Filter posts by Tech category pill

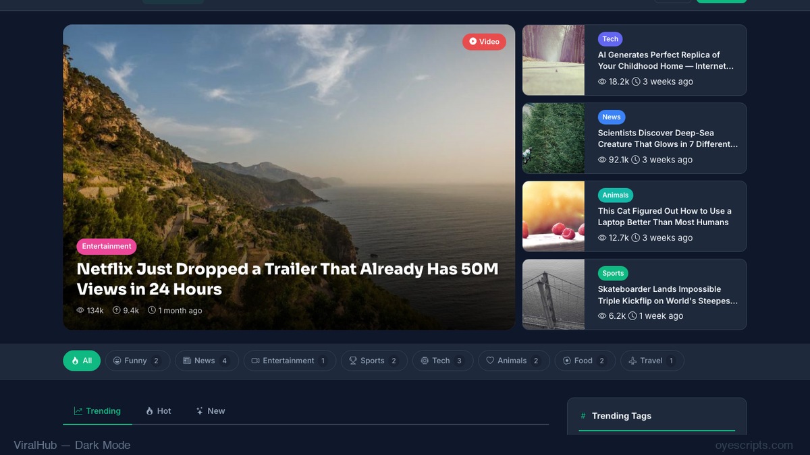(443, 361)
